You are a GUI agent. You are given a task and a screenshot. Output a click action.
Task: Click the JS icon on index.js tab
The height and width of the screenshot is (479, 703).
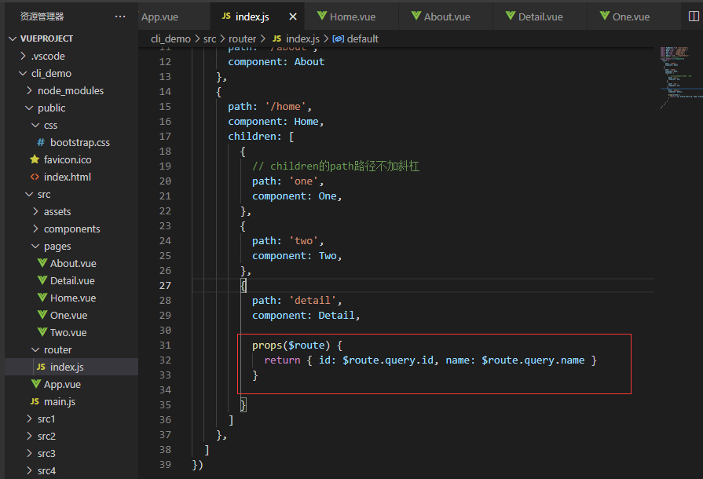click(226, 16)
